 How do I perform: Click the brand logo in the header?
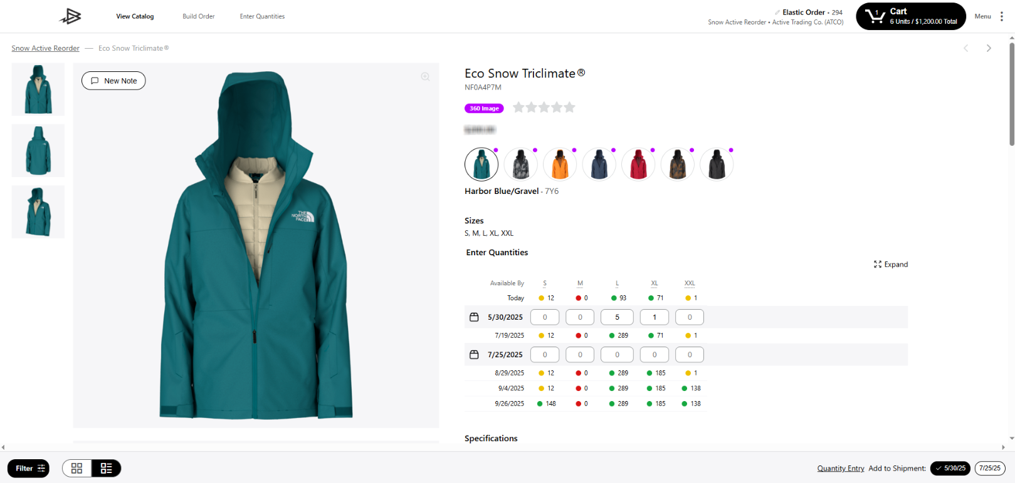pyautogui.click(x=70, y=17)
